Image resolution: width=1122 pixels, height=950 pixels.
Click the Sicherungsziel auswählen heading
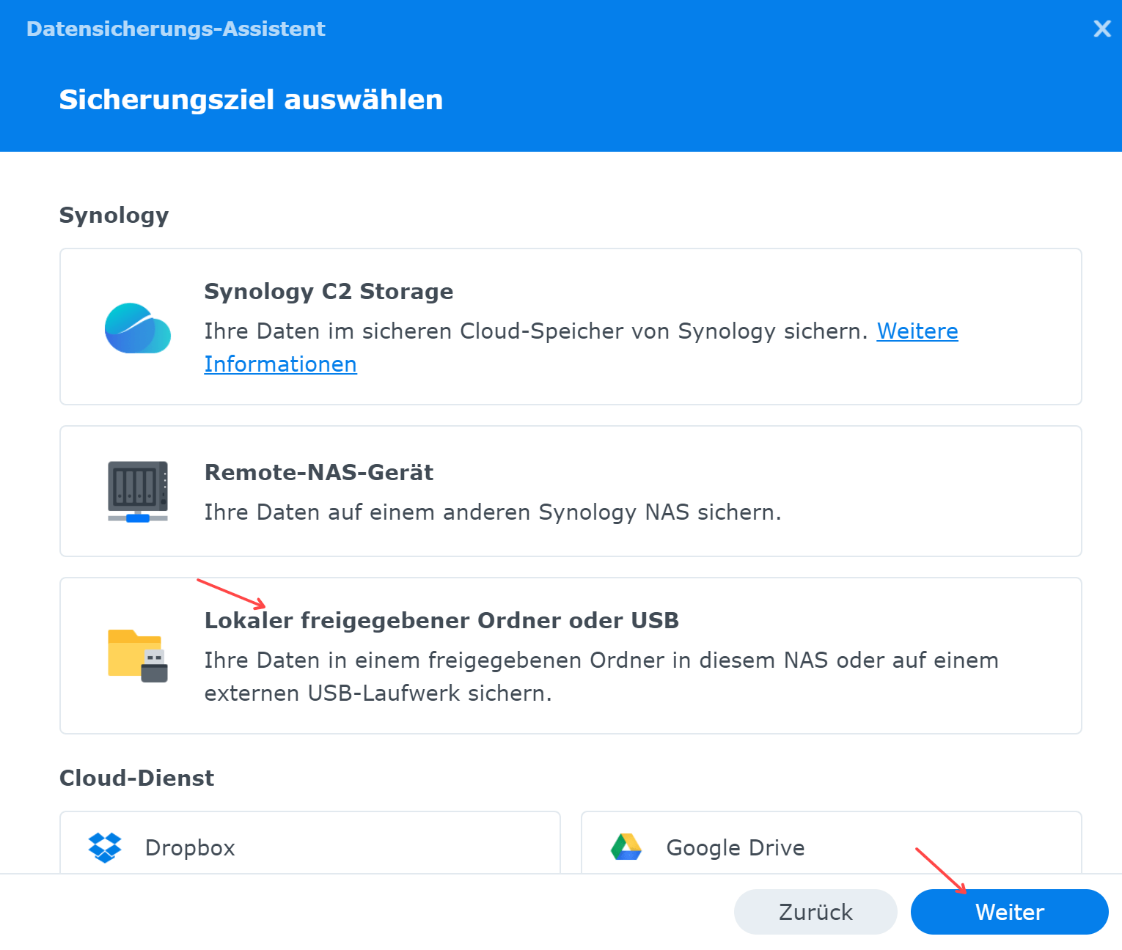[251, 100]
